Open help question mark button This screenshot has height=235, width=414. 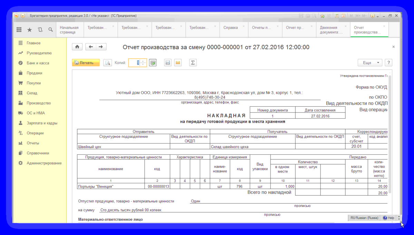(x=389, y=63)
